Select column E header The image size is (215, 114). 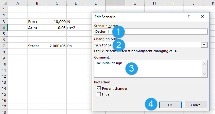(96, 3)
